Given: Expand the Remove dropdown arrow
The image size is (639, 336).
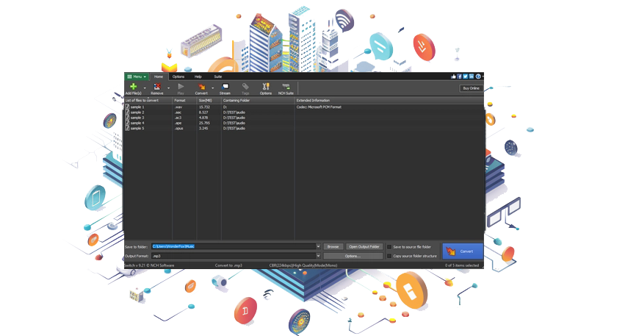Looking at the screenshot, I should click(x=168, y=87).
